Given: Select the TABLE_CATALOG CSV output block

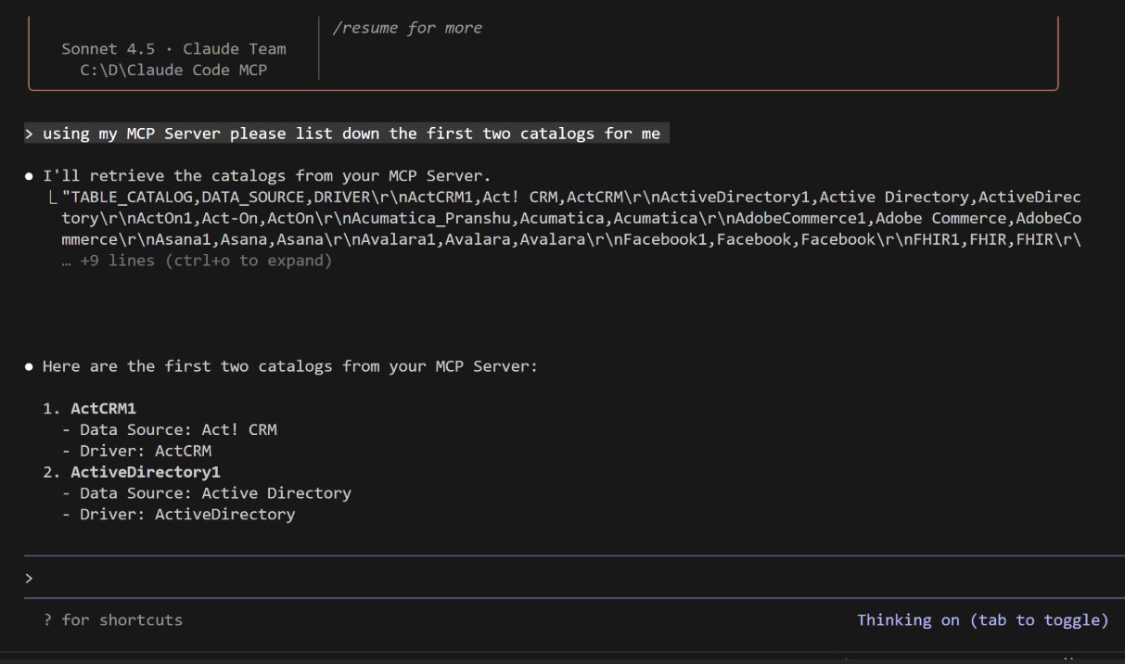Looking at the screenshot, I should [556, 217].
